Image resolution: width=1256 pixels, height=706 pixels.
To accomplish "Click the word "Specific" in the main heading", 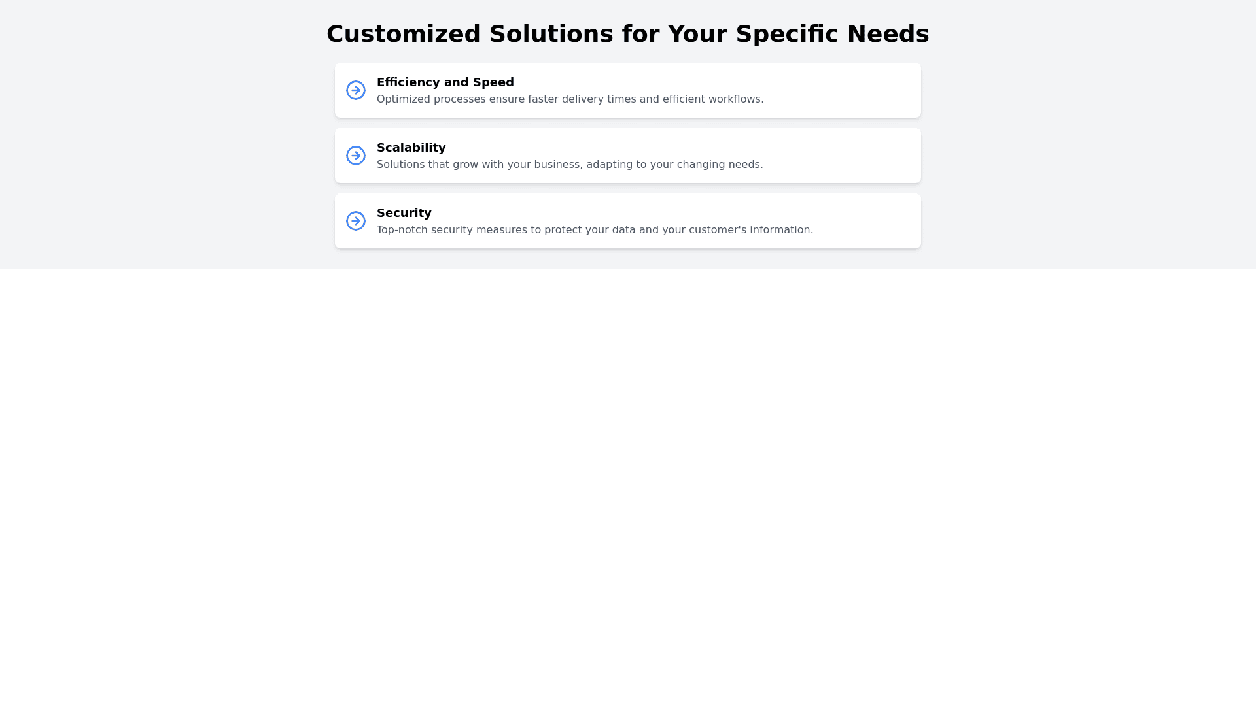I will point(786,34).
